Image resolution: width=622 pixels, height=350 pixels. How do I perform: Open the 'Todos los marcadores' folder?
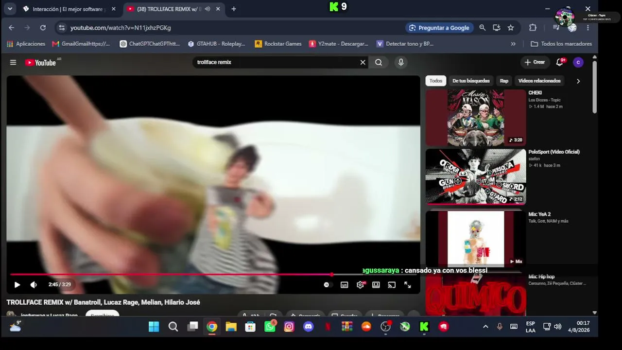click(561, 44)
